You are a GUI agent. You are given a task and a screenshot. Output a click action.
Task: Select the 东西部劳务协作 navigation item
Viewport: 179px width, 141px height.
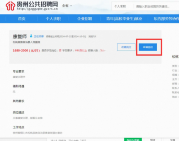click(166, 19)
